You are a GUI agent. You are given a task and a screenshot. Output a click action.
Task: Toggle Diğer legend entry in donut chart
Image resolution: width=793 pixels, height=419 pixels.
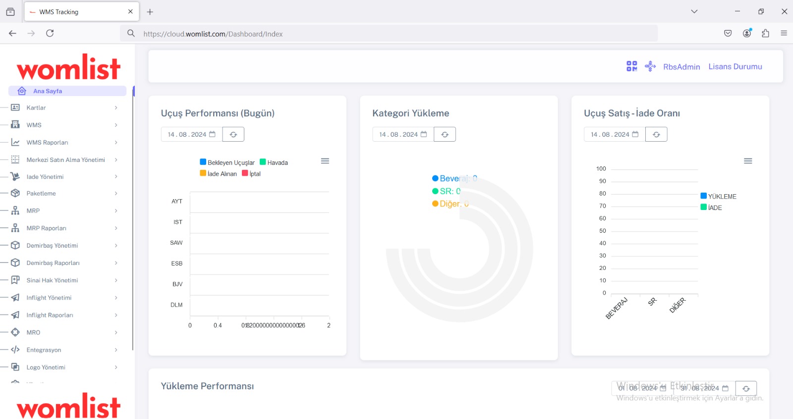point(451,204)
